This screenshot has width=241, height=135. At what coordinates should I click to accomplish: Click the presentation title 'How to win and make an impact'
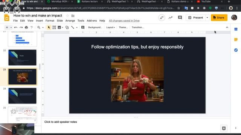pos(38,15)
